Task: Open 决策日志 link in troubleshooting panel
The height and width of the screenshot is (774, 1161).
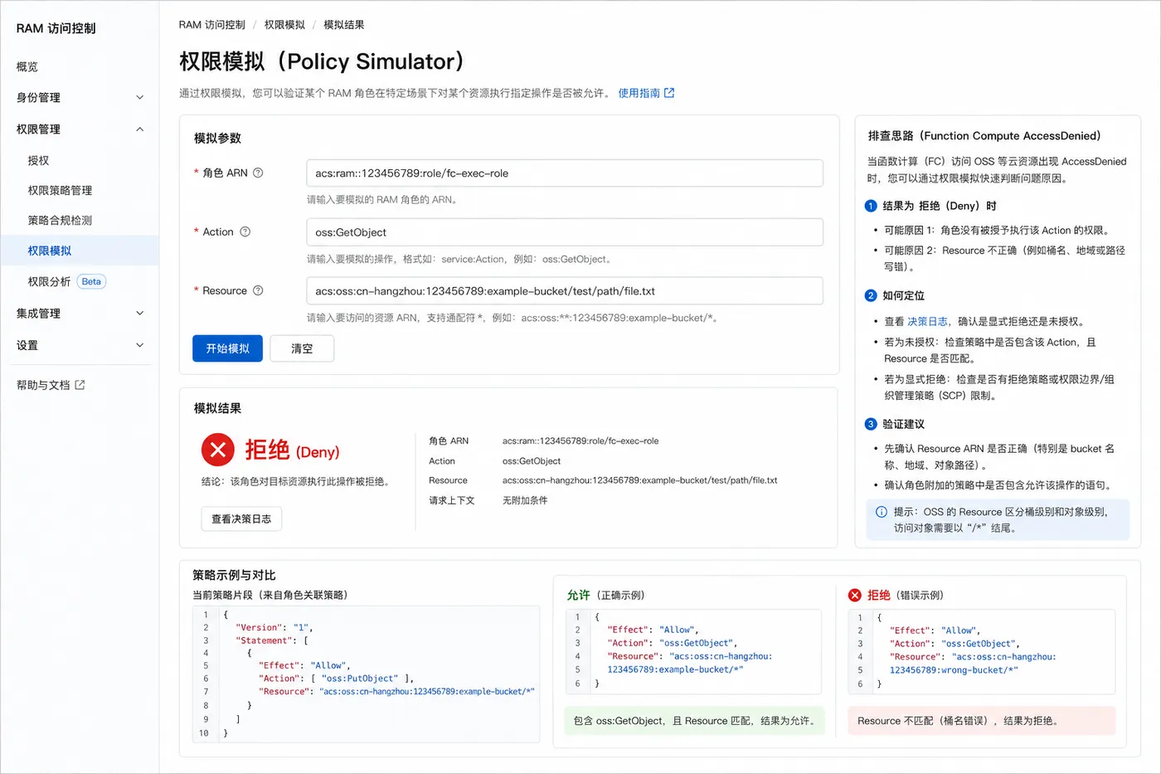Action: tap(927, 321)
